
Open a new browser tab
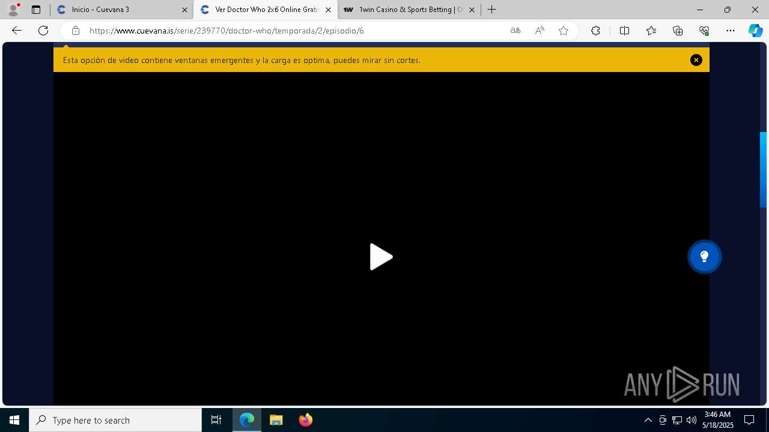[491, 10]
